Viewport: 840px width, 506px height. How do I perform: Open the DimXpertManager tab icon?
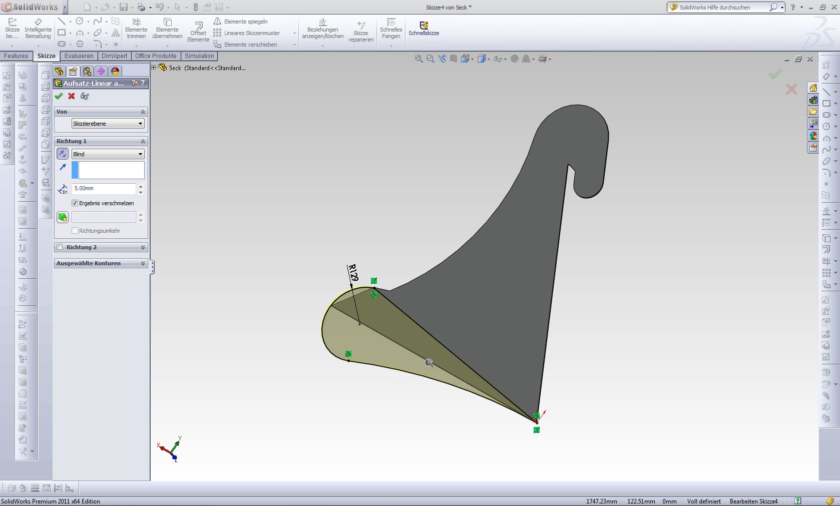[x=101, y=71]
